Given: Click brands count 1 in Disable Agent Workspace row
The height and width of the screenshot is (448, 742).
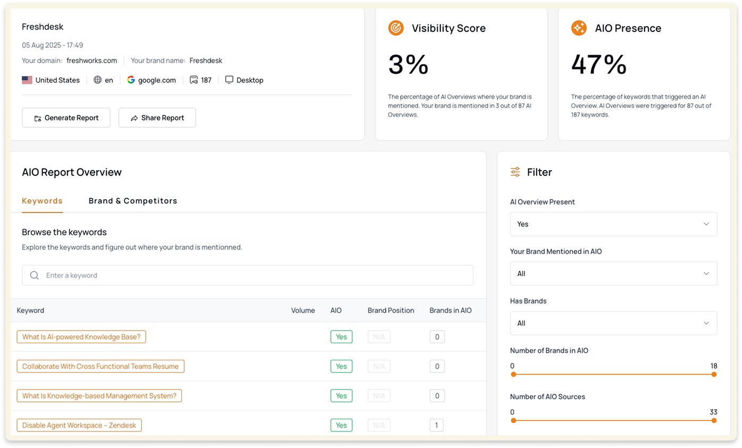Looking at the screenshot, I should coord(437,425).
